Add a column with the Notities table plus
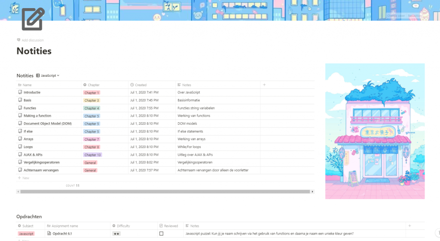Image resolution: width=440 pixels, height=241 pixels. (264, 84)
